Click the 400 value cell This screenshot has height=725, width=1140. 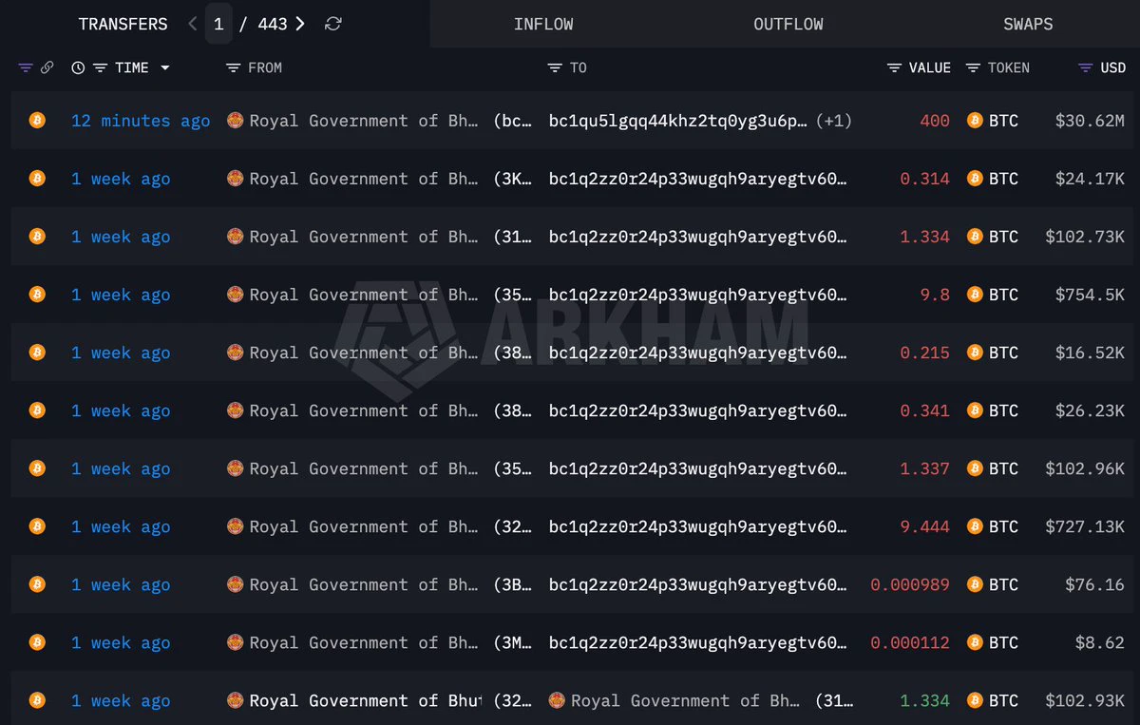[x=935, y=121]
